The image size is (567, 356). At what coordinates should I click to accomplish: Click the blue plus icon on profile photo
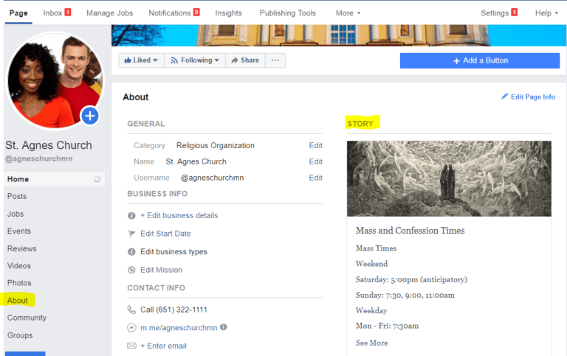point(90,116)
